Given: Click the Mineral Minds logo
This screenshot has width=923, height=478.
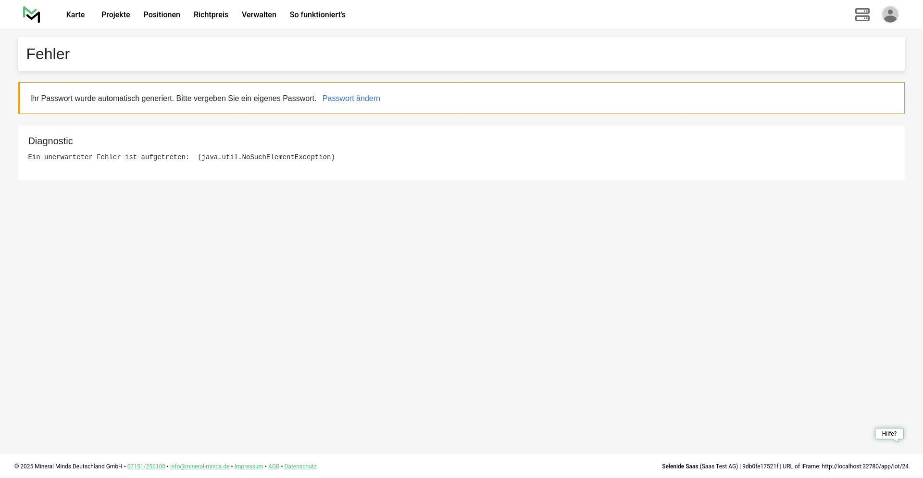Looking at the screenshot, I should point(32,14).
